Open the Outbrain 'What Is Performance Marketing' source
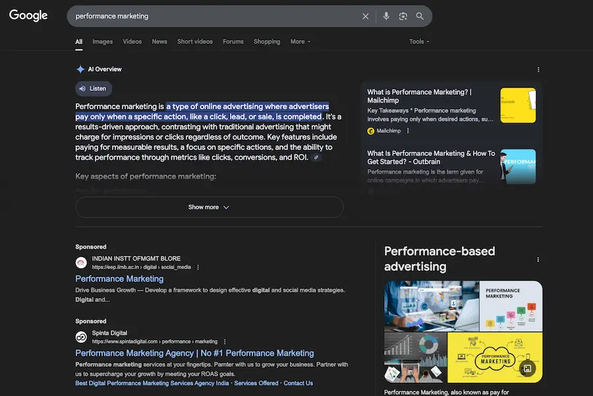The height and width of the screenshot is (396, 593). [431, 157]
